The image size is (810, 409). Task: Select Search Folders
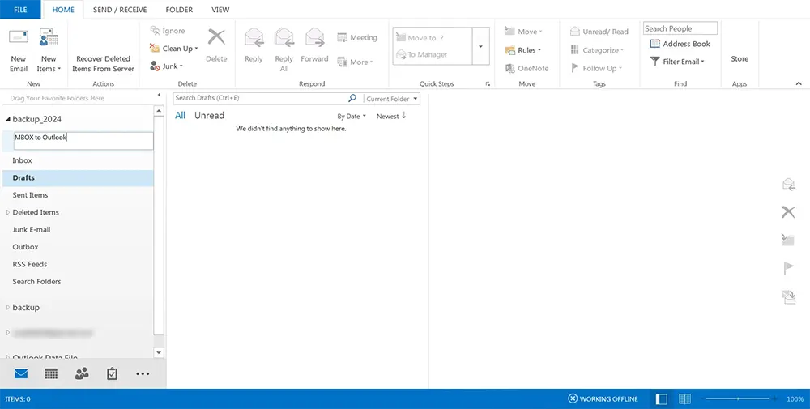point(78,282)
